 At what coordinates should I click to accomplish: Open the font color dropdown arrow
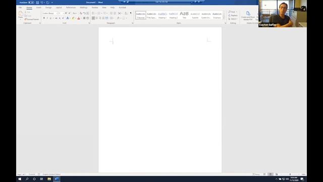(81, 18)
